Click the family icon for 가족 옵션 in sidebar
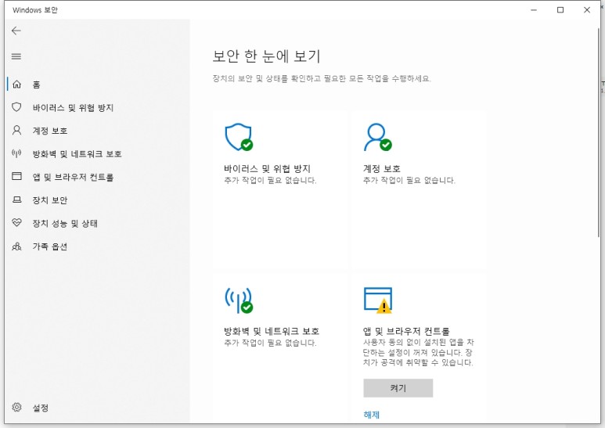This screenshot has width=605, height=428. click(16, 246)
